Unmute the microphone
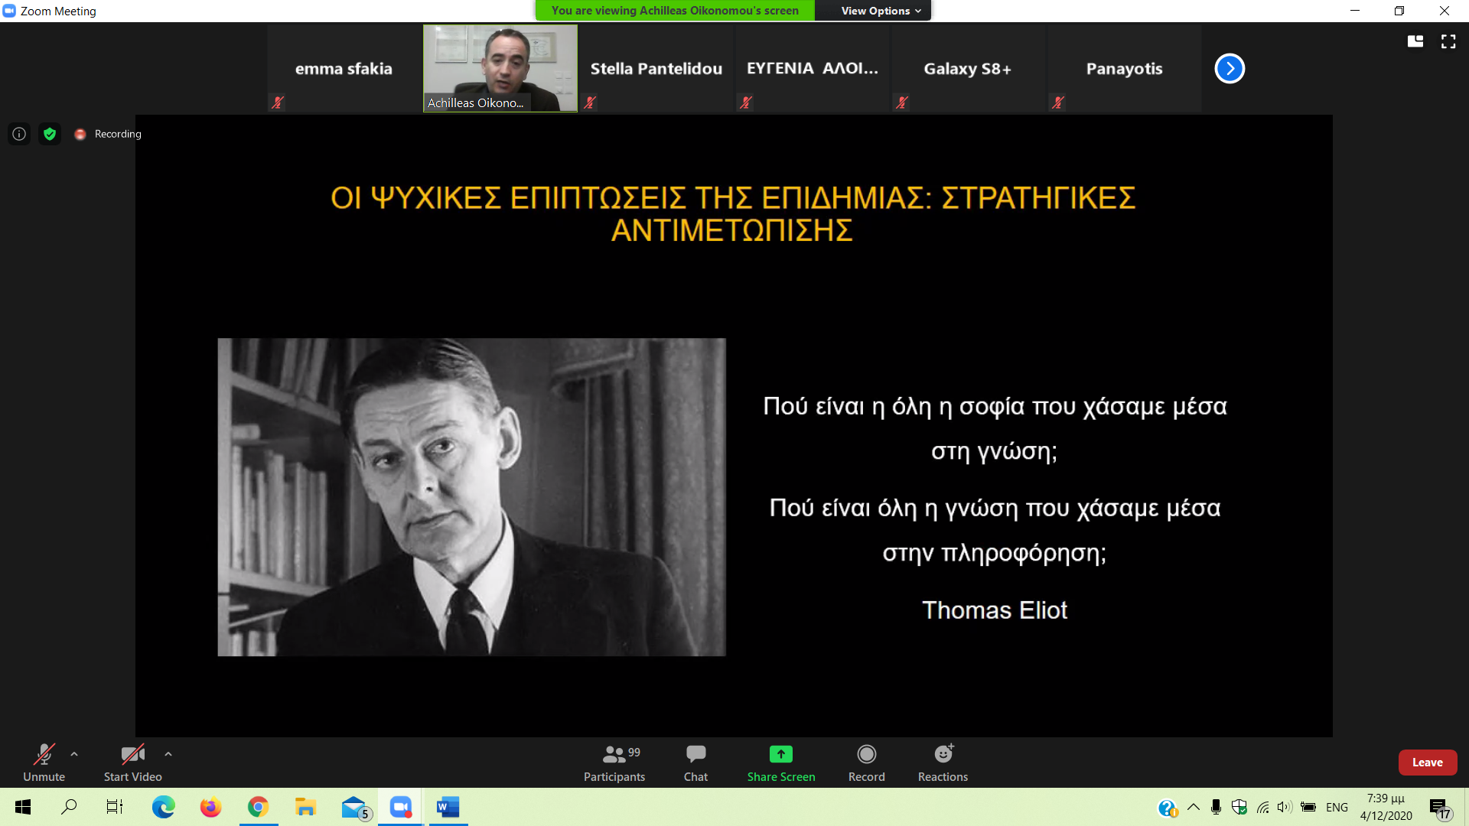The image size is (1469, 826). click(x=44, y=763)
